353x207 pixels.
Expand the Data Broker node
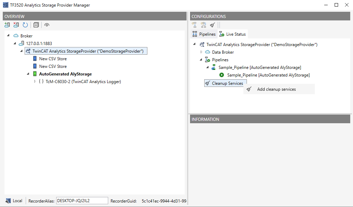[x=201, y=52]
